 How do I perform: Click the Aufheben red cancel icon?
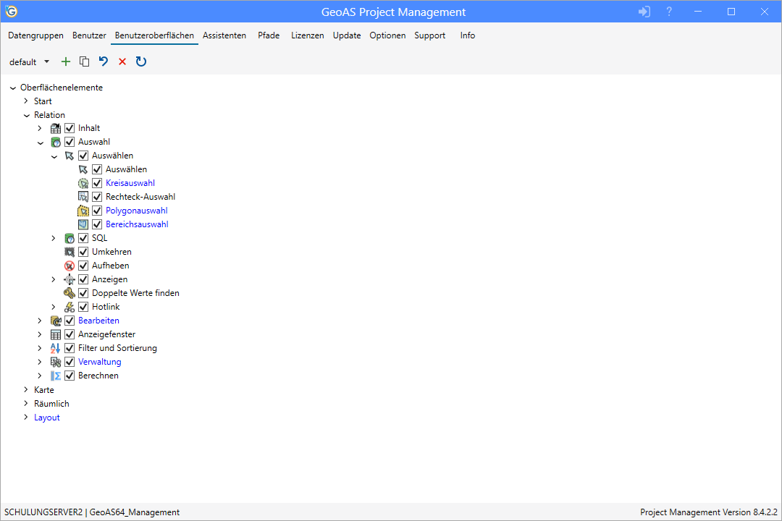70,266
